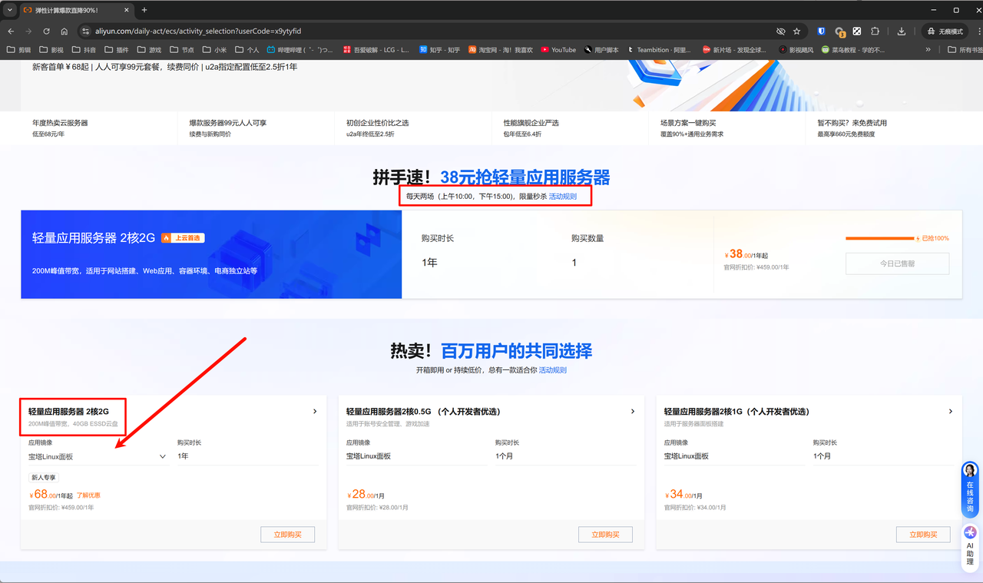Click the 已抢100% progress bar
Viewport: 983px width, 583px height.
[x=880, y=238]
